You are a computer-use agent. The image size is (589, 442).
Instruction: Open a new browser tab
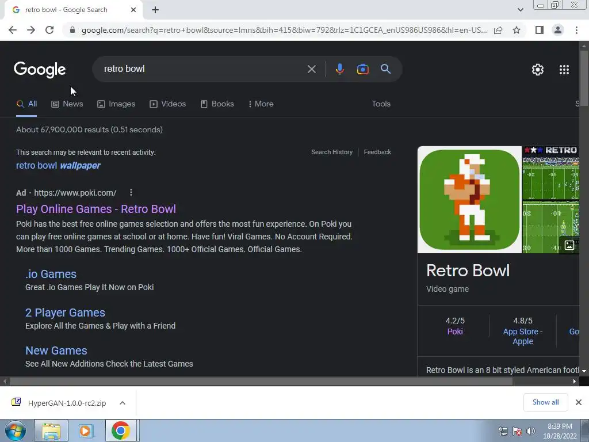(155, 10)
